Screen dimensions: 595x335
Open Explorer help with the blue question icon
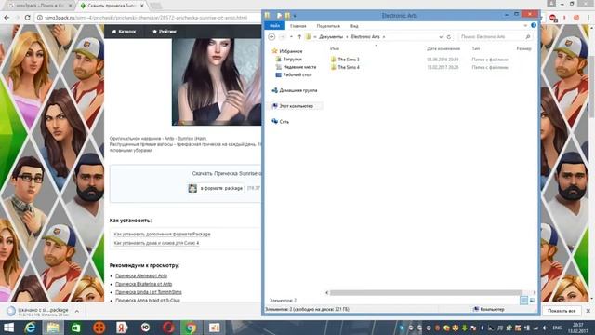click(x=534, y=25)
